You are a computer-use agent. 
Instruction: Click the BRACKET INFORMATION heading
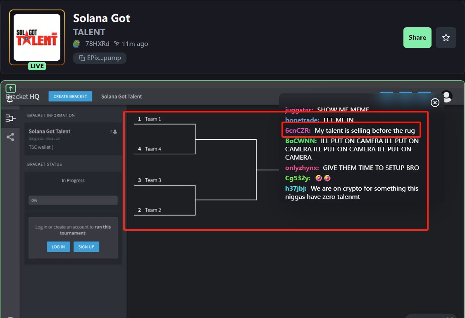click(51, 115)
